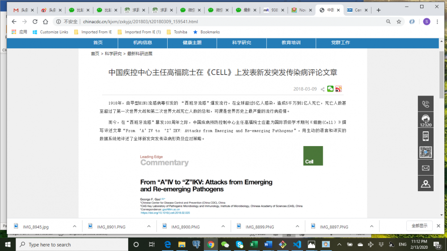Expand options arrow for IMG_8901.PNG download

pos(148,227)
